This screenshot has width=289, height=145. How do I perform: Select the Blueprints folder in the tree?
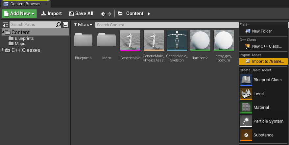[24, 38]
